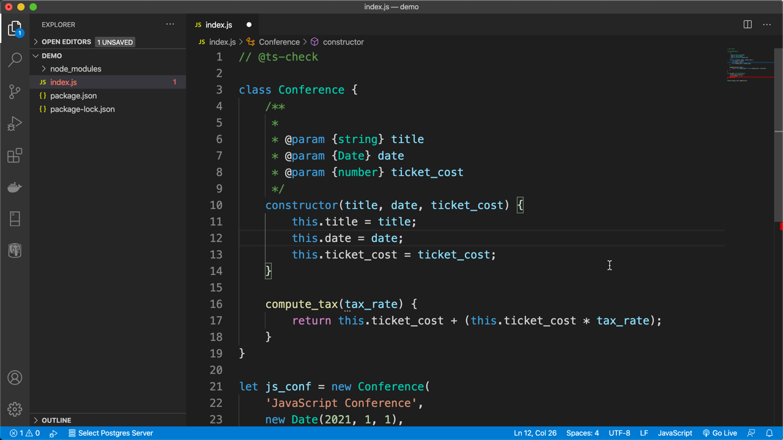Click line number 10 in the gutter
The image size is (783, 440).
216,205
